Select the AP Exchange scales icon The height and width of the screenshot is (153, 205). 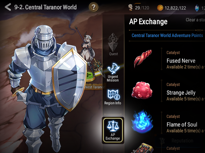coord(113,130)
